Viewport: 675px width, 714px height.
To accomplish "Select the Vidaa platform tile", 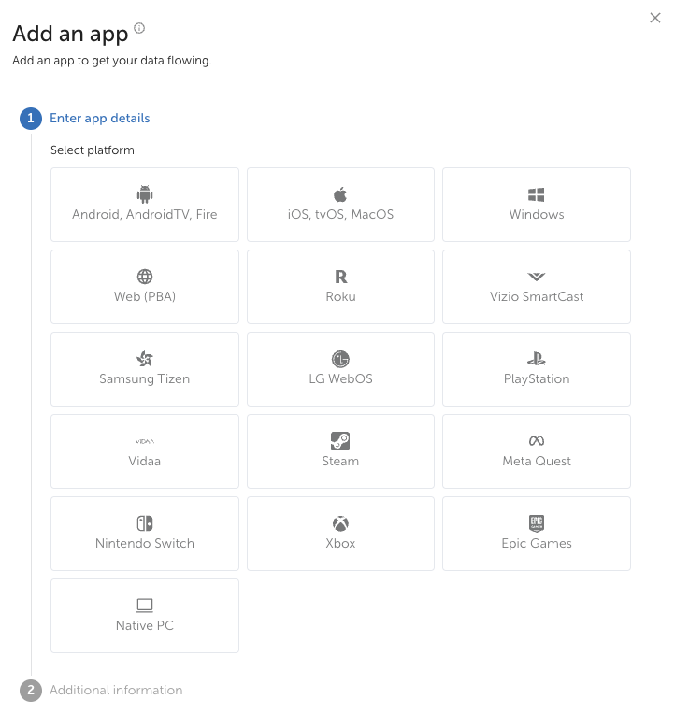I will pos(145,451).
